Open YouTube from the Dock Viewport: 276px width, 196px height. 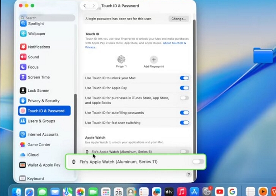219,192
